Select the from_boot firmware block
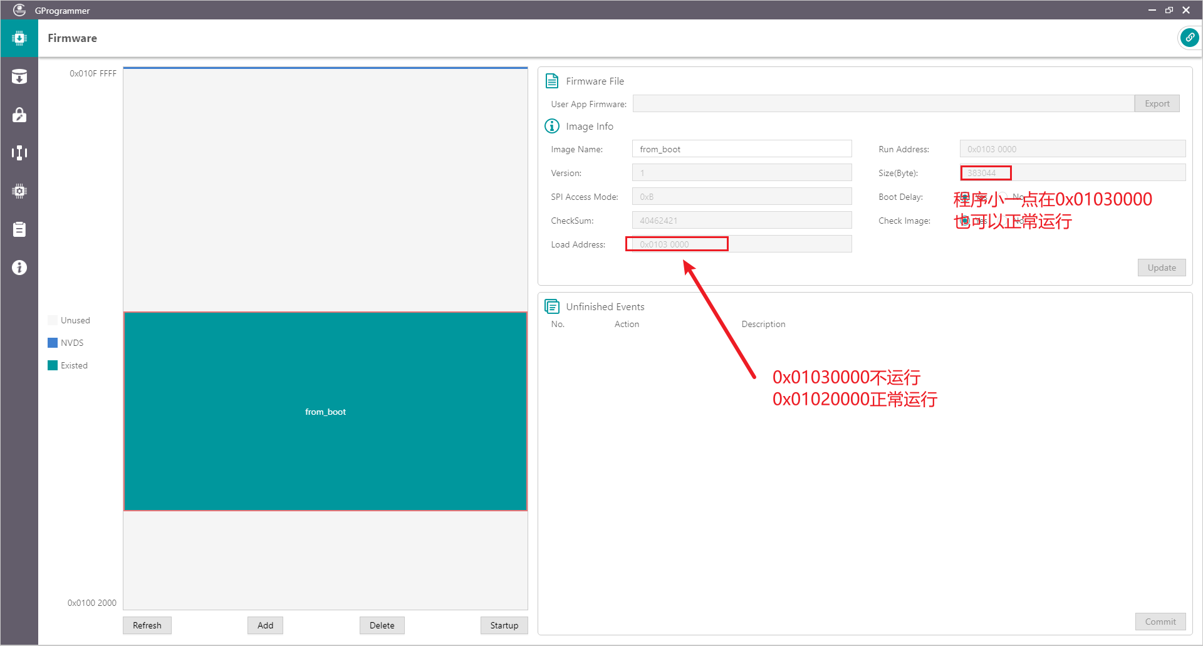The height and width of the screenshot is (646, 1203). 325,412
